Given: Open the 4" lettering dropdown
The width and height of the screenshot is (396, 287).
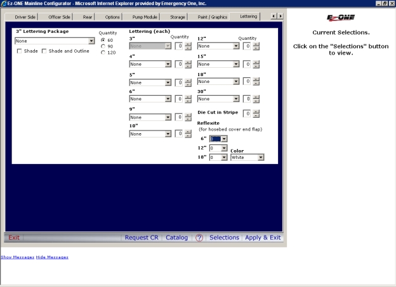Looking at the screenshot, I should click(150, 65).
